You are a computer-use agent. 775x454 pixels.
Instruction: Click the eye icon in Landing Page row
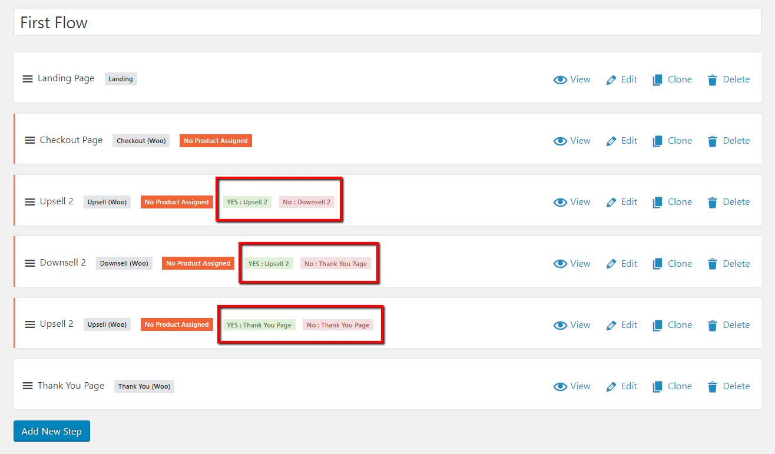point(560,80)
